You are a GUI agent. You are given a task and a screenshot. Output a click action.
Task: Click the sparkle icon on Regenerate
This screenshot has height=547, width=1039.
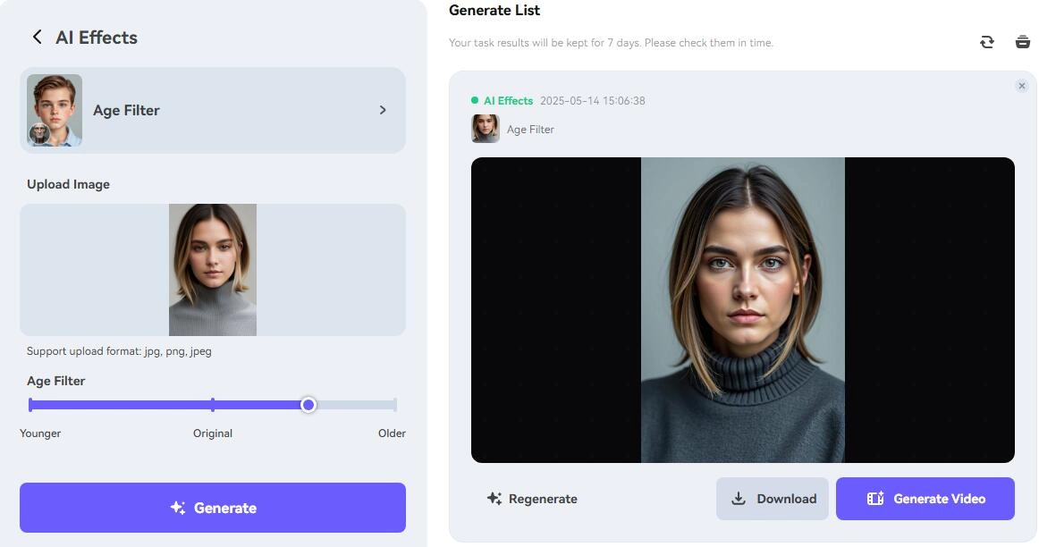[x=494, y=499]
